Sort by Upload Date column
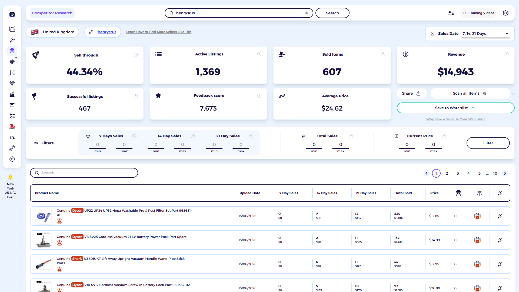The image size is (519, 292). point(250,193)
